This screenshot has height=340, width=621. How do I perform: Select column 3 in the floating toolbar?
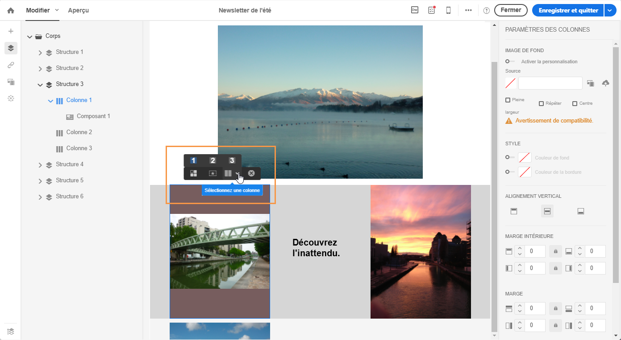click(232, 160)
